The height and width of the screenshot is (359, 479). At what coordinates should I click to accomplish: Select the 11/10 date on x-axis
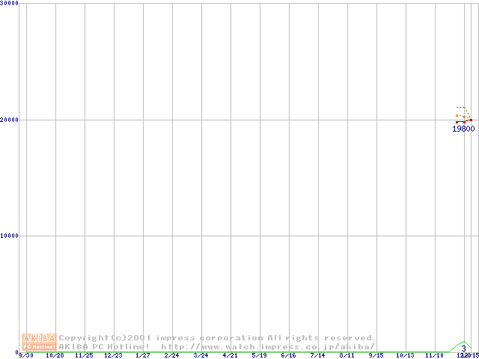pyautogui.click(x=434, y=355)
